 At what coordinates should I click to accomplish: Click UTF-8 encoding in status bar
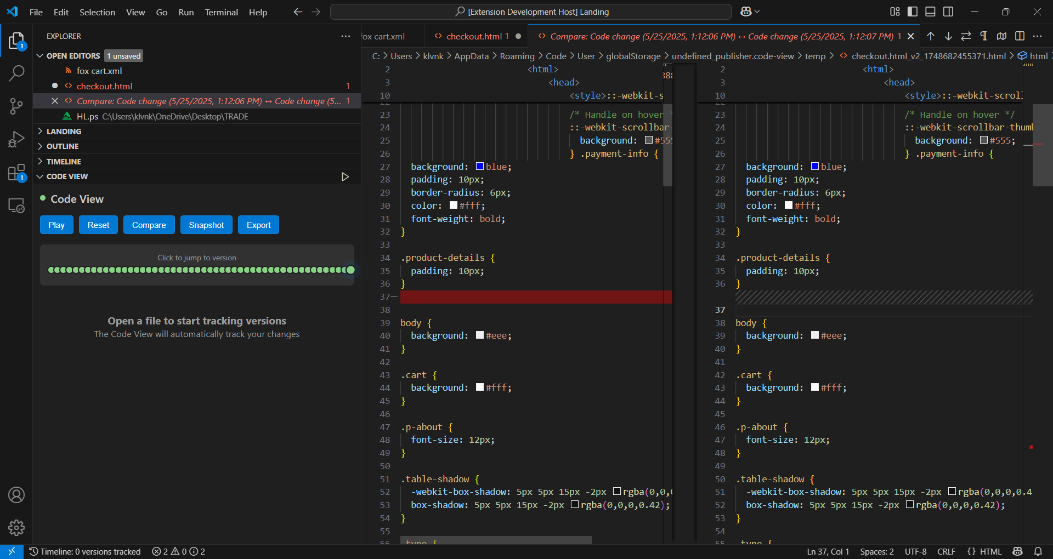coord(915,551)
